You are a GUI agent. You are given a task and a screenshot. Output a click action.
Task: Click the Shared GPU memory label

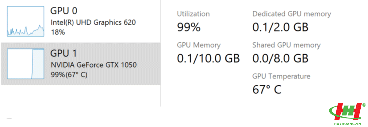(x=286, y=45)
